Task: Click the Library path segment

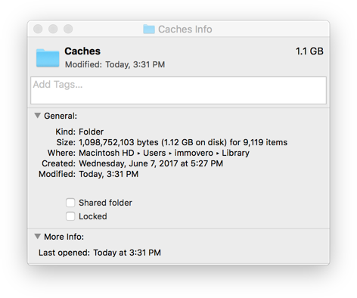Action: click(235, 153)
